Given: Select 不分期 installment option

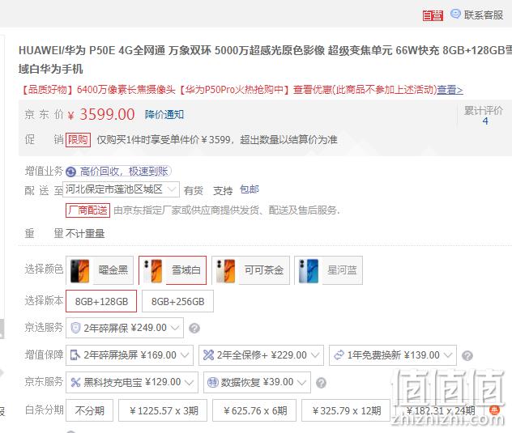Looking at the screenshot, I should click(89, 410).
